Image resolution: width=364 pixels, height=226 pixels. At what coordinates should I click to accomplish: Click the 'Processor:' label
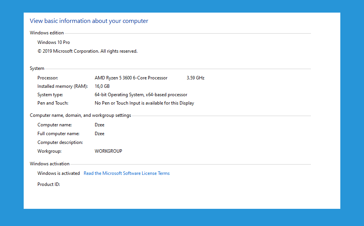coord(48,78)
